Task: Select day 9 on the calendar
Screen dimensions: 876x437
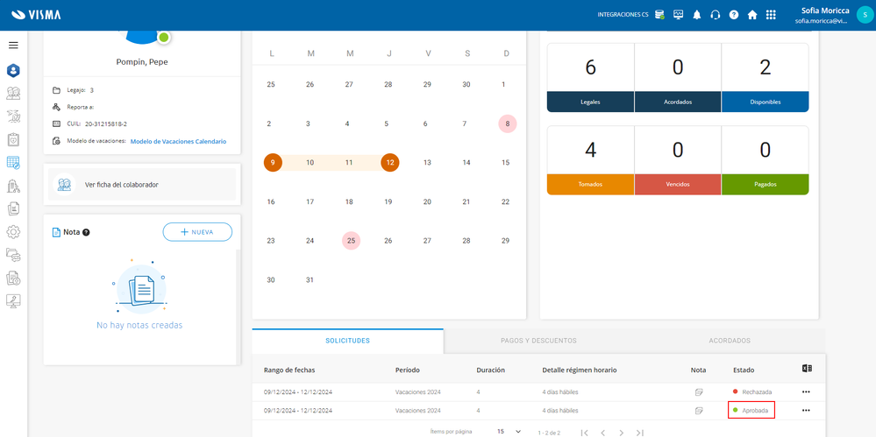Action: 273,163
